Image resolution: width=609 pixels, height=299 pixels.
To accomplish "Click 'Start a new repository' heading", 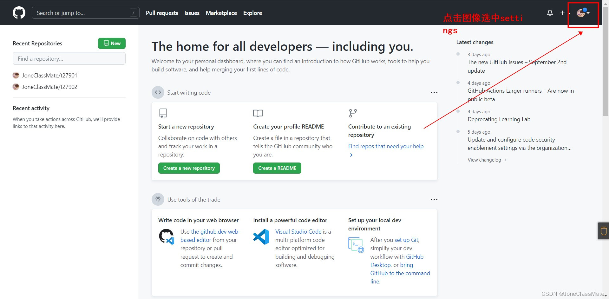I will (x=186, y=127).
